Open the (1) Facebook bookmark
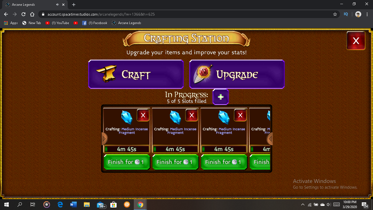The image size is (373, 210). pyautogui.click(x=95, y=23)
